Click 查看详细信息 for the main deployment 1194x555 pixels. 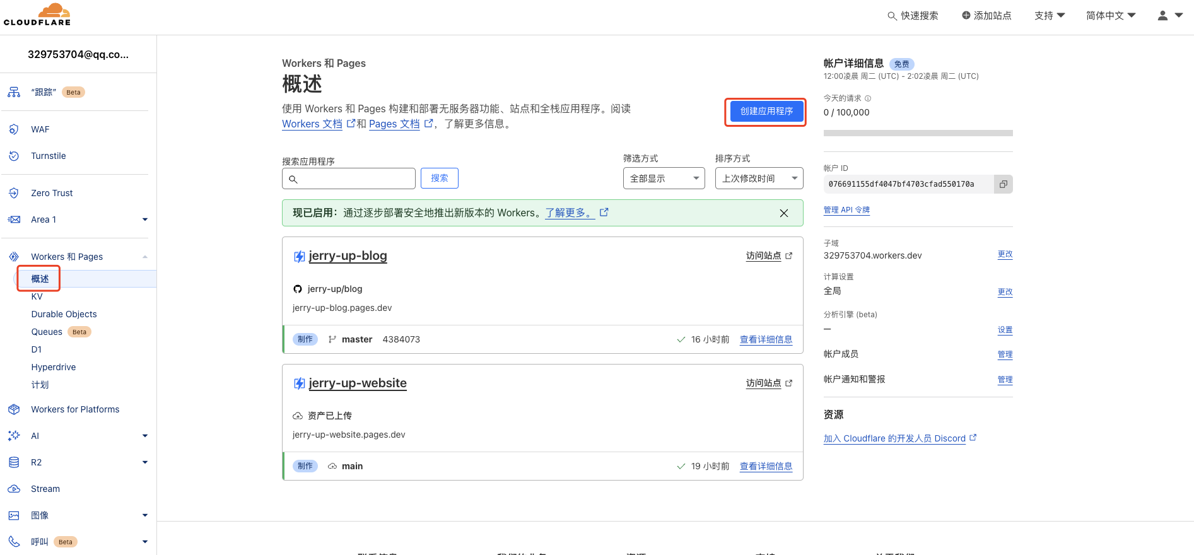[766, 466]
